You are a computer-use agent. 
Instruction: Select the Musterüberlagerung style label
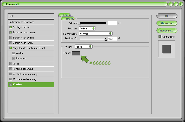pyautogui.click(x=24, y=79)
